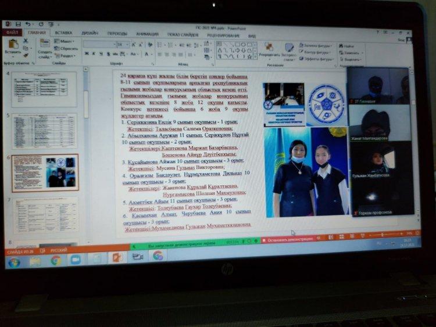The image size is (436, 327).
Task: Open the Zoom app from the taskbar
Action: [76, 260]
